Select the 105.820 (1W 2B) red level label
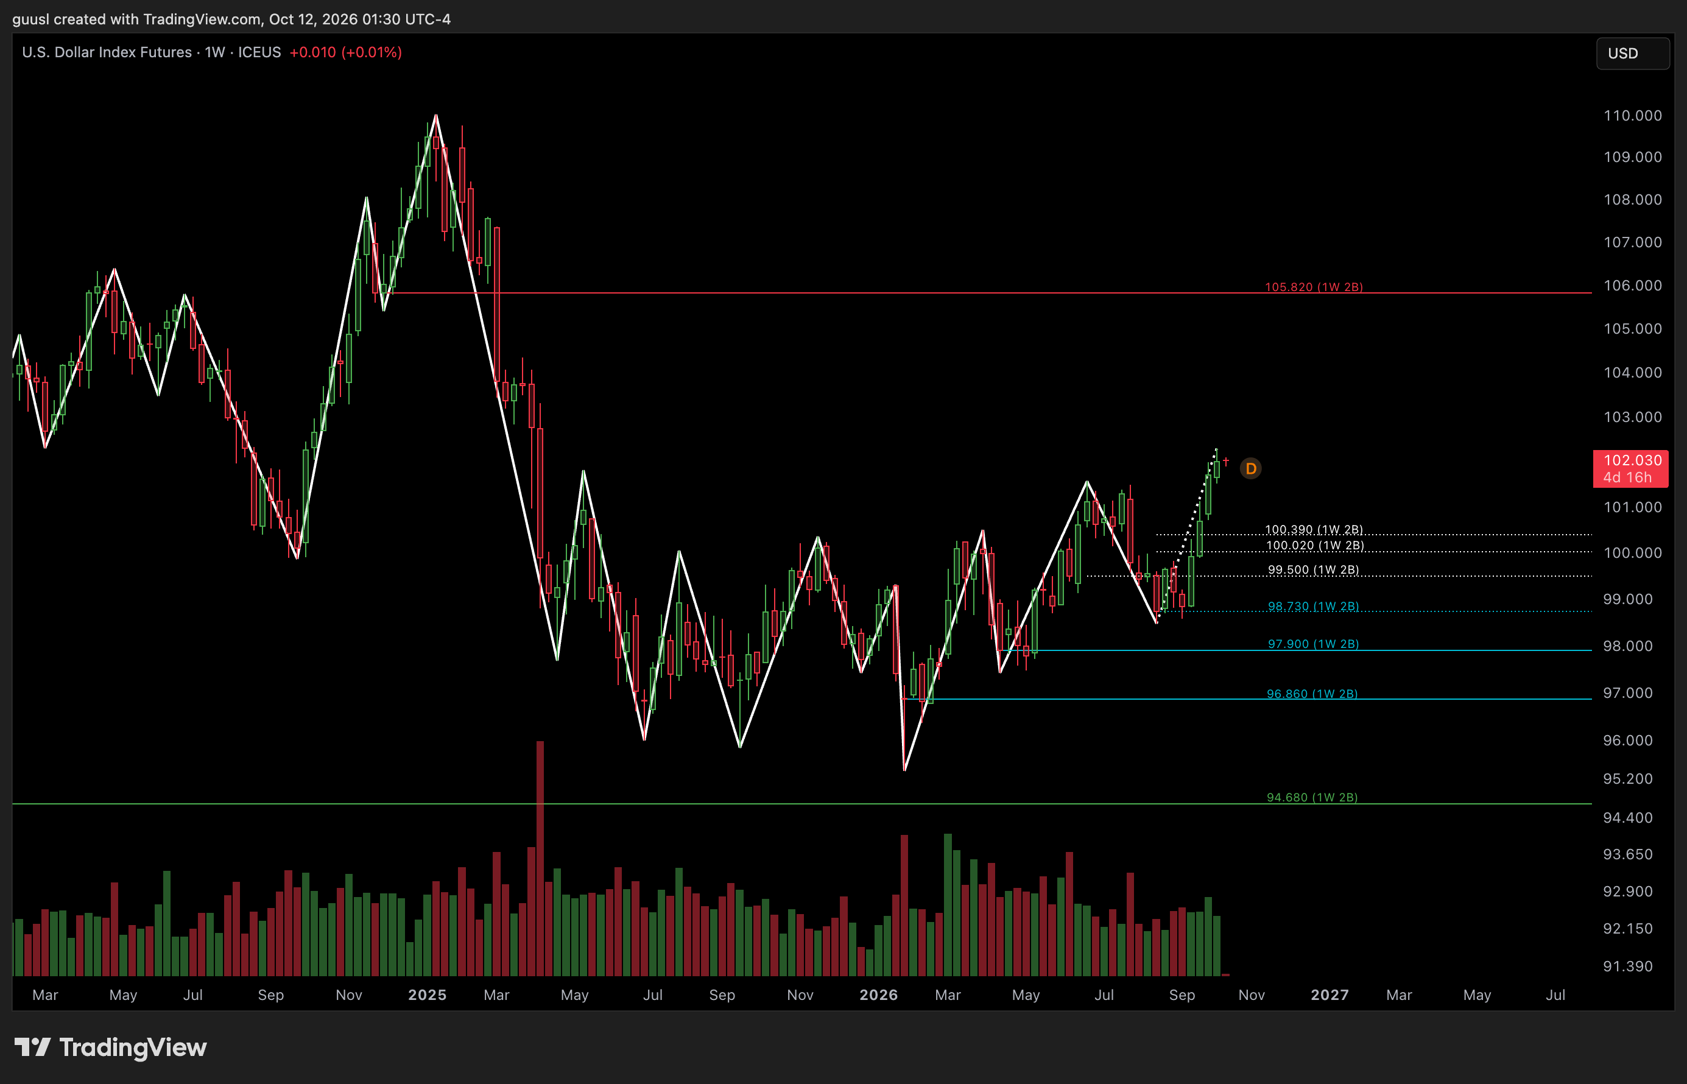1687x1084 pixels. pyautogui.click(x=1314, y=287)
